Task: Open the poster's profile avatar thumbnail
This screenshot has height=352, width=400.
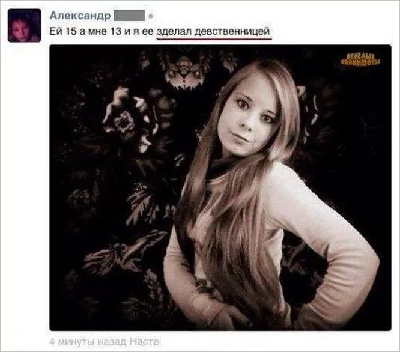Action: 24,25
